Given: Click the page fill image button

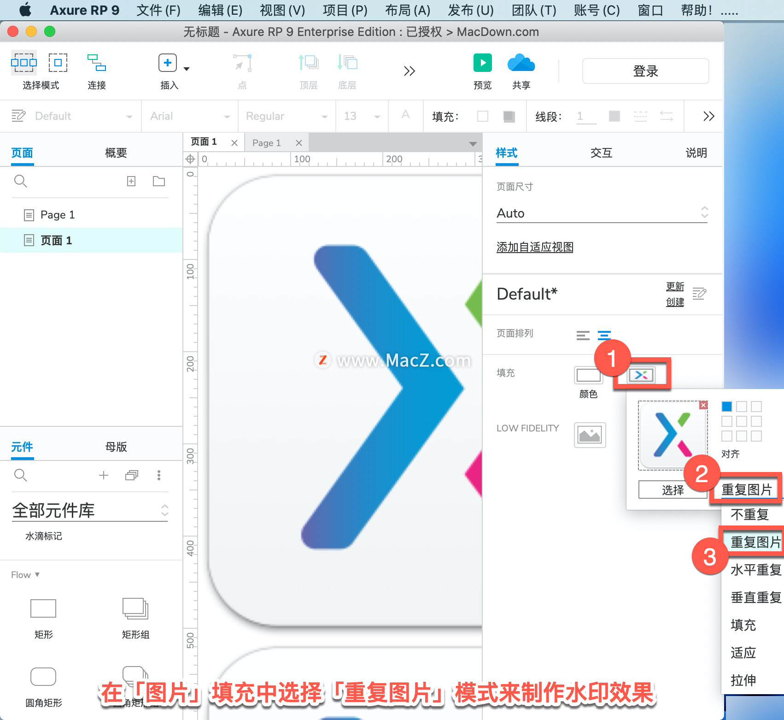Looking at the screenshot, I should [641, 375].
